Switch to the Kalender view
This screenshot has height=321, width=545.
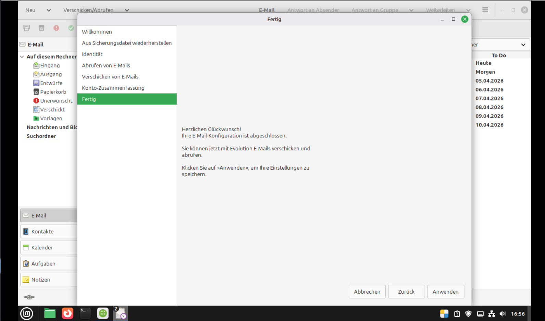(42, 247)
